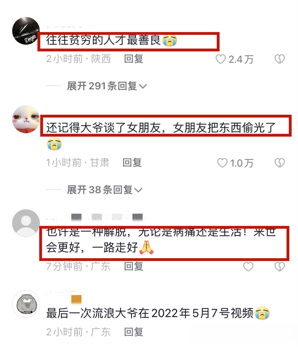The height and width of the screenshot is (347, 298).
Task: Open the round hamster avatar profile
Action: pos(26,304)
